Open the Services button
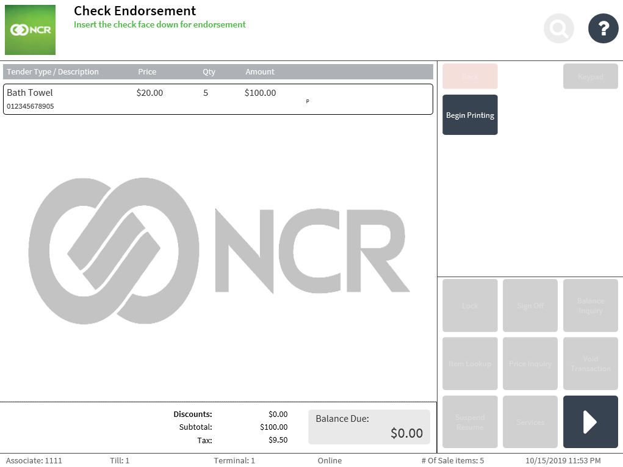Viewport: 623px width, 467px height. pos(530,422)
